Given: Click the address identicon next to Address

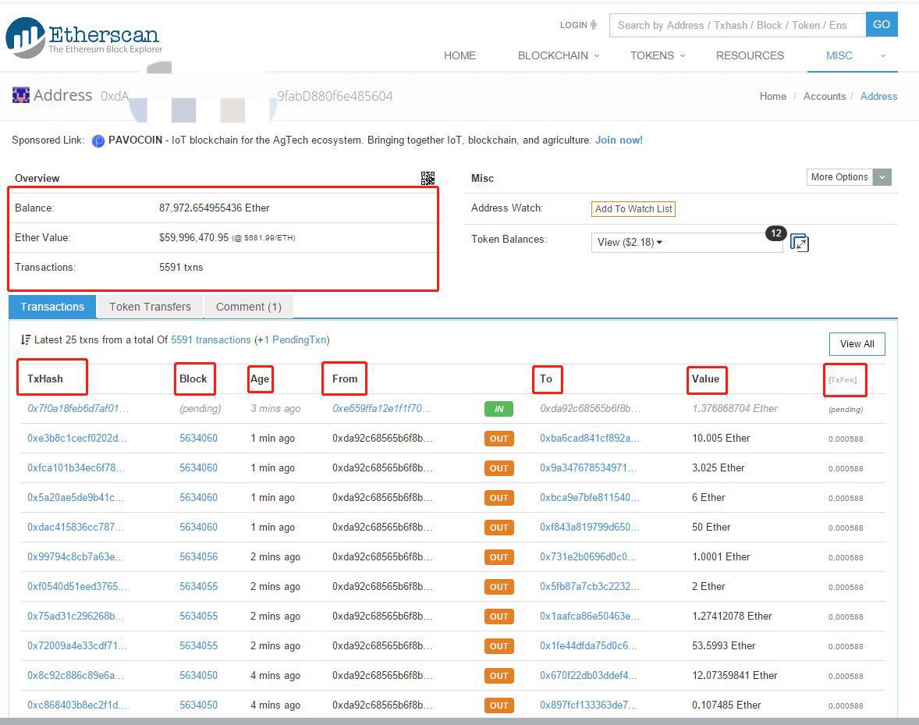Looking at the screenshot, I should pyautogui.click(x=21, y=95).
